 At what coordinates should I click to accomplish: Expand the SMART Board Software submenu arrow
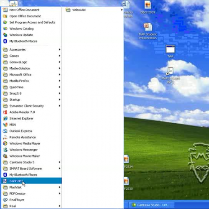pos(59,168)
